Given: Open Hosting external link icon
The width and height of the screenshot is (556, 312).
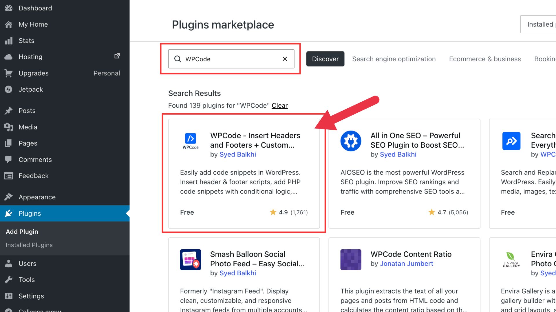Looking at the screenshot, I should [x=117, y=56].
